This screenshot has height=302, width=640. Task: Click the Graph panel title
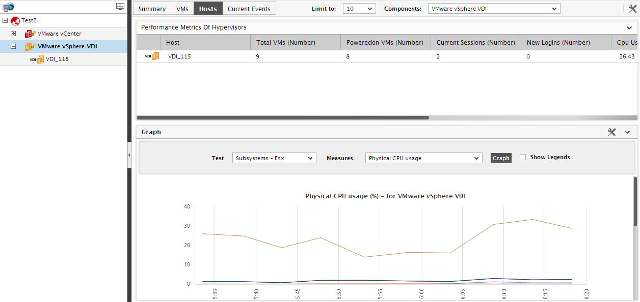coord(151,132)
